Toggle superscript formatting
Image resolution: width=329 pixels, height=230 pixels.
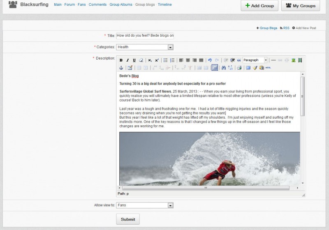tap(157, 60)
